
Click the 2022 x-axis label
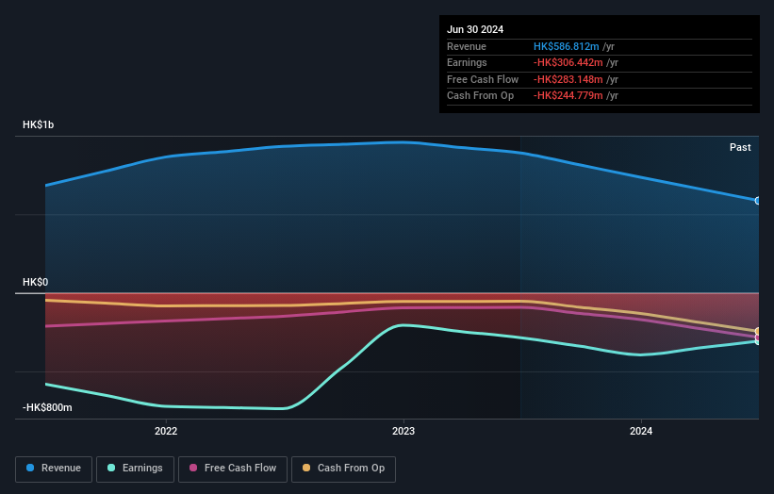[166, 431]
